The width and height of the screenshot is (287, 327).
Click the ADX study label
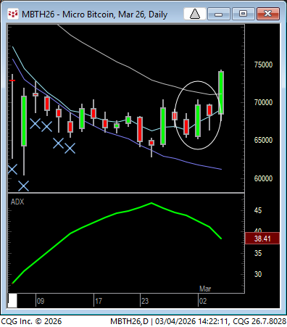click(x=17, y=202)
